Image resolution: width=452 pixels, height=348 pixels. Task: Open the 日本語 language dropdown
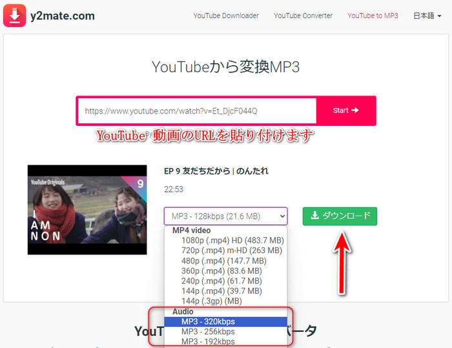point(427,15)
